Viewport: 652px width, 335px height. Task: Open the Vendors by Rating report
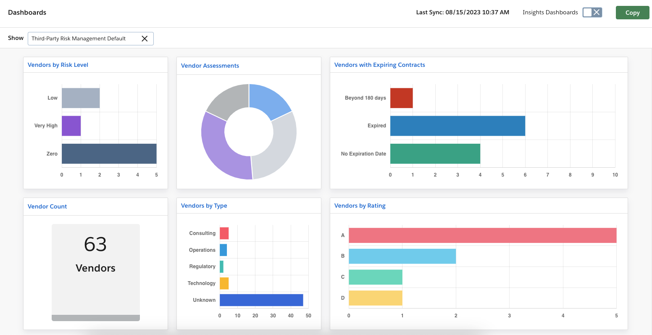tap(360, 206)
